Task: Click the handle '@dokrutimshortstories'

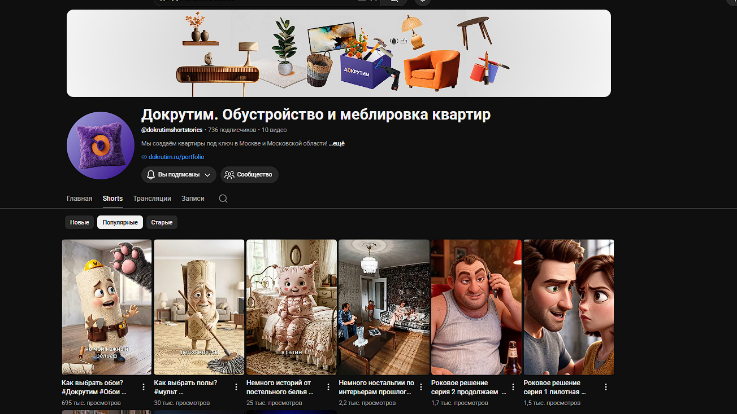Action: point(172,130)
